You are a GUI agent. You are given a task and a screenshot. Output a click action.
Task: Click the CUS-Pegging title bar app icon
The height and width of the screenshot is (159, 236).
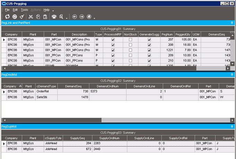click(4, 3)
